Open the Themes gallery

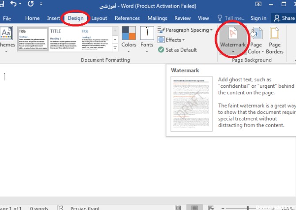[6, 39]
